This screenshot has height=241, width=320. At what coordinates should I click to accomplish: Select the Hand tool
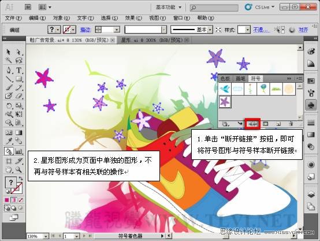[x=9, y=170]
